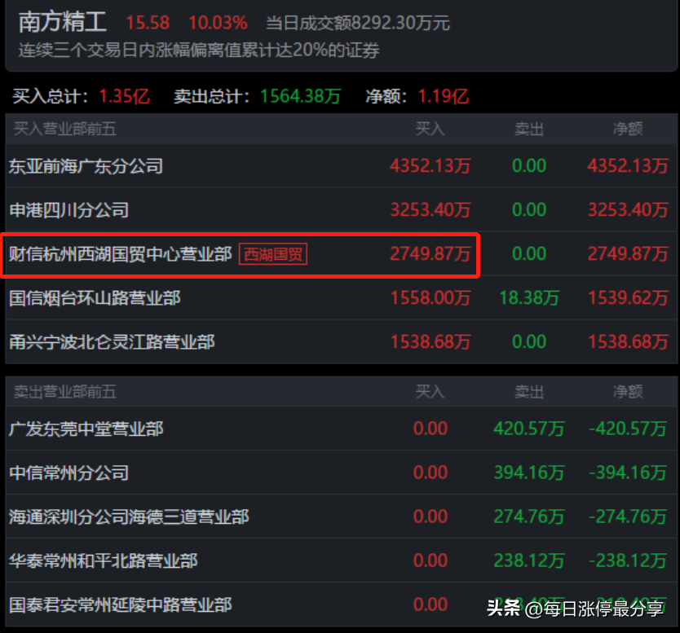The image size is (680, 633).
Task: Click 卖出 column header in 卖出营业部前五 table
Action: click(x=529, y=392)
